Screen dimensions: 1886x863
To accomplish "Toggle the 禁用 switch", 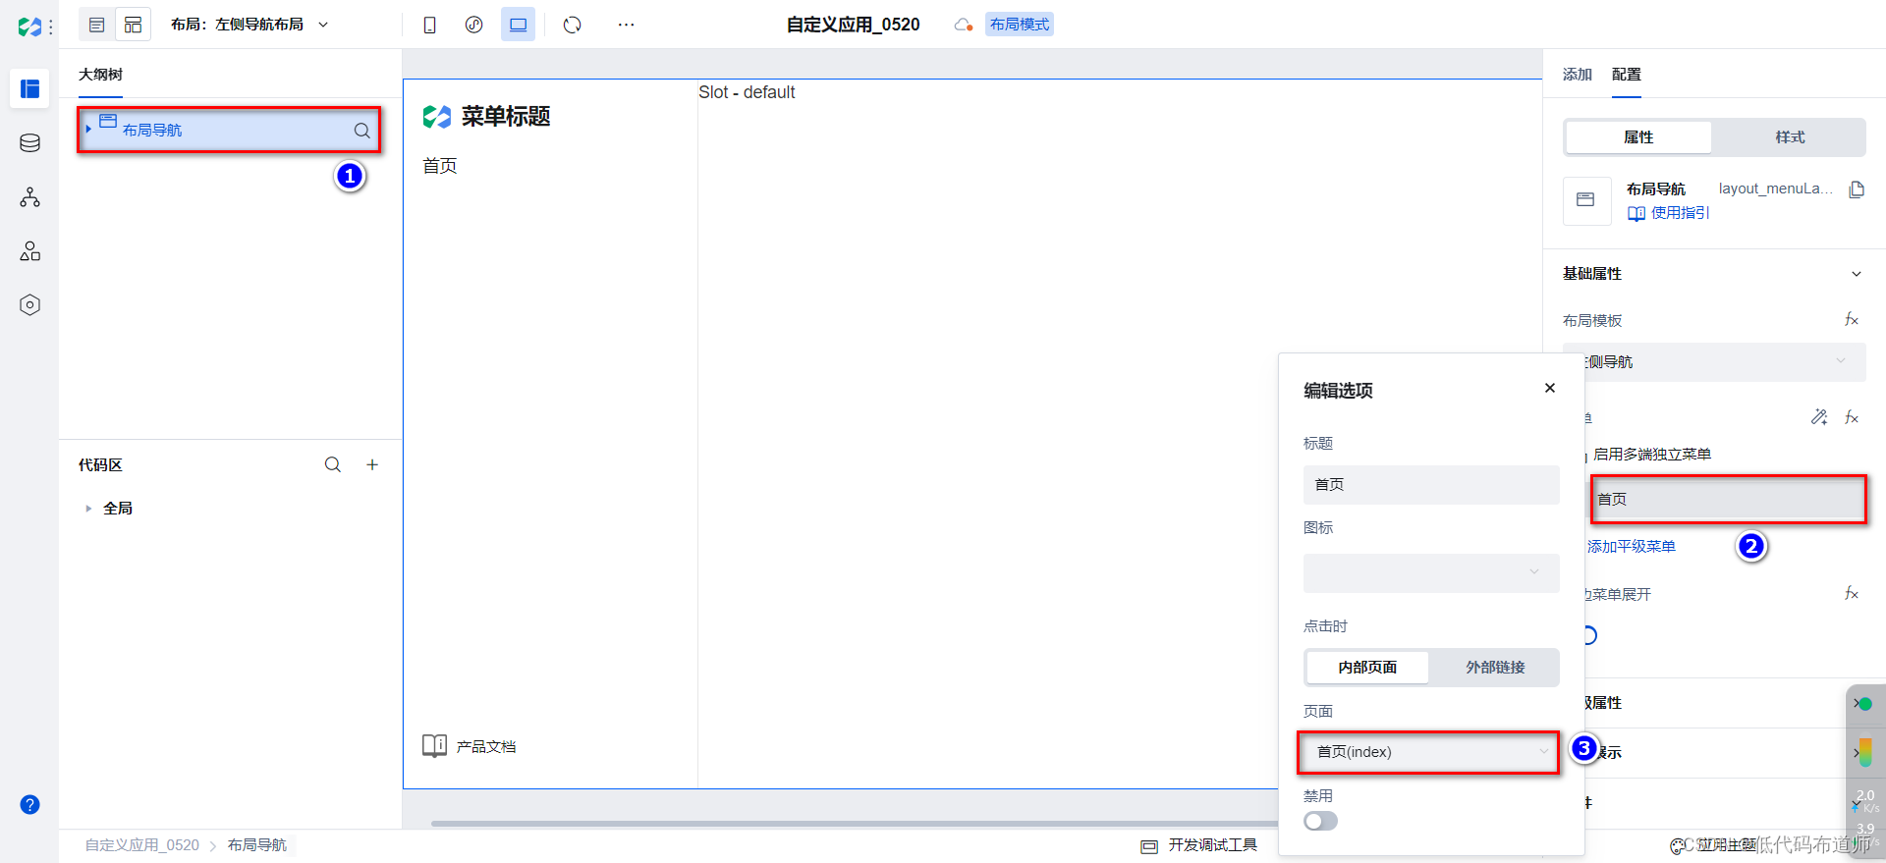I will pyautogui.click(x=1320, y=821).
